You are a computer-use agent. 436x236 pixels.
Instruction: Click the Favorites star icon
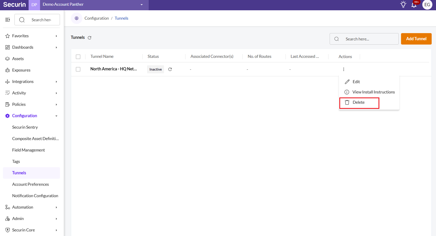[7, 36]
